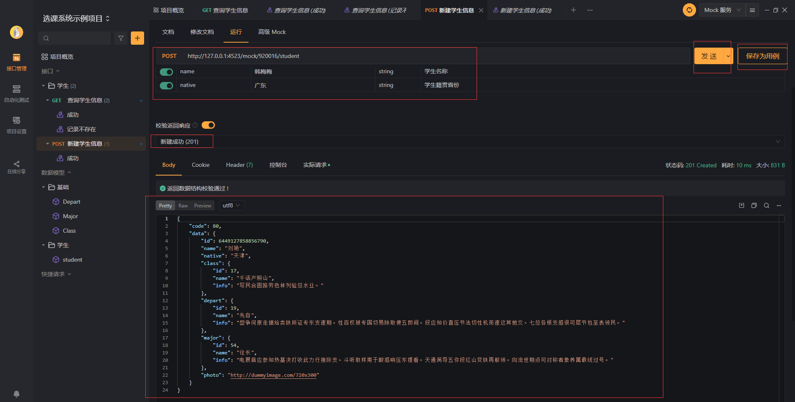
Task: Collapse the 学生 (2) folder
Action: point(43,86)
